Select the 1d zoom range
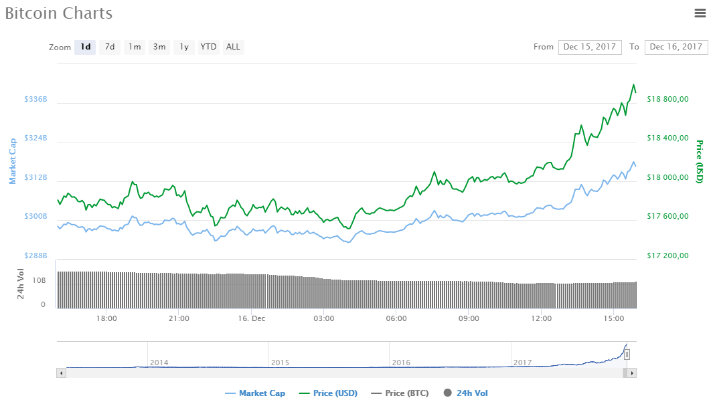715x404 pixels. tap(85, 47)
